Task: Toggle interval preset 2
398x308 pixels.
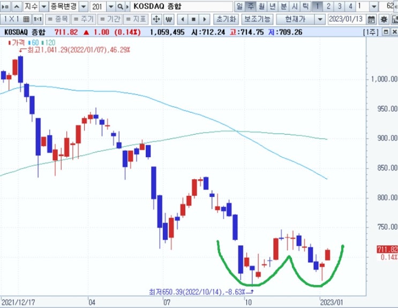Action: coord(328,6)
